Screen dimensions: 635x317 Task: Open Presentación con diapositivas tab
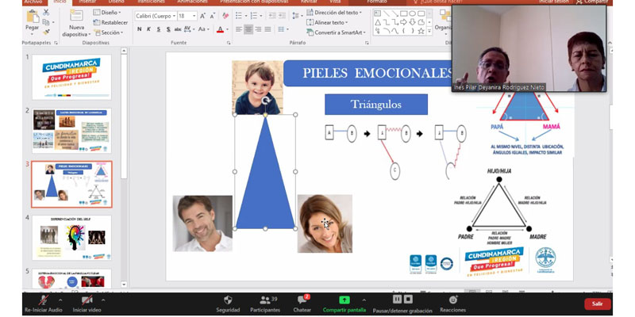coord(254,2)
